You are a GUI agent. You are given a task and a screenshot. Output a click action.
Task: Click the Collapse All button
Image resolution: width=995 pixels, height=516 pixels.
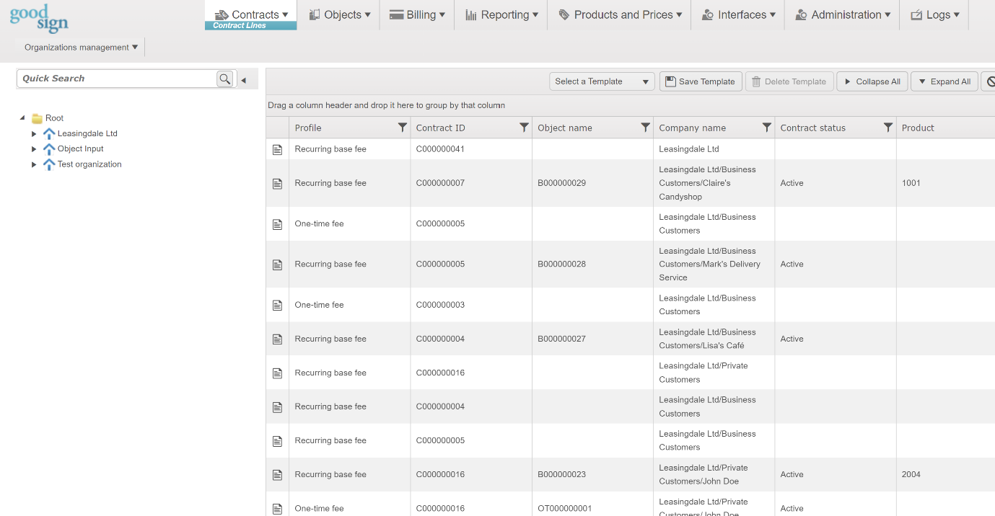tap(872, 81)
